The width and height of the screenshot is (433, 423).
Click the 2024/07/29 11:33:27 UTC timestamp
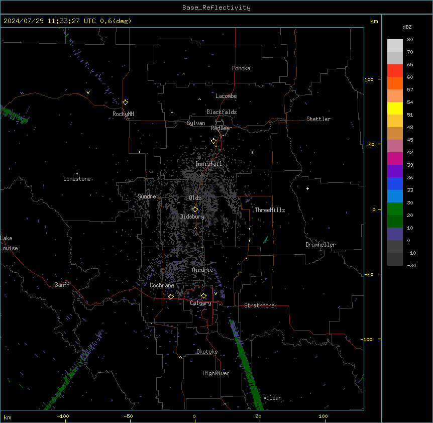[49, 21]
